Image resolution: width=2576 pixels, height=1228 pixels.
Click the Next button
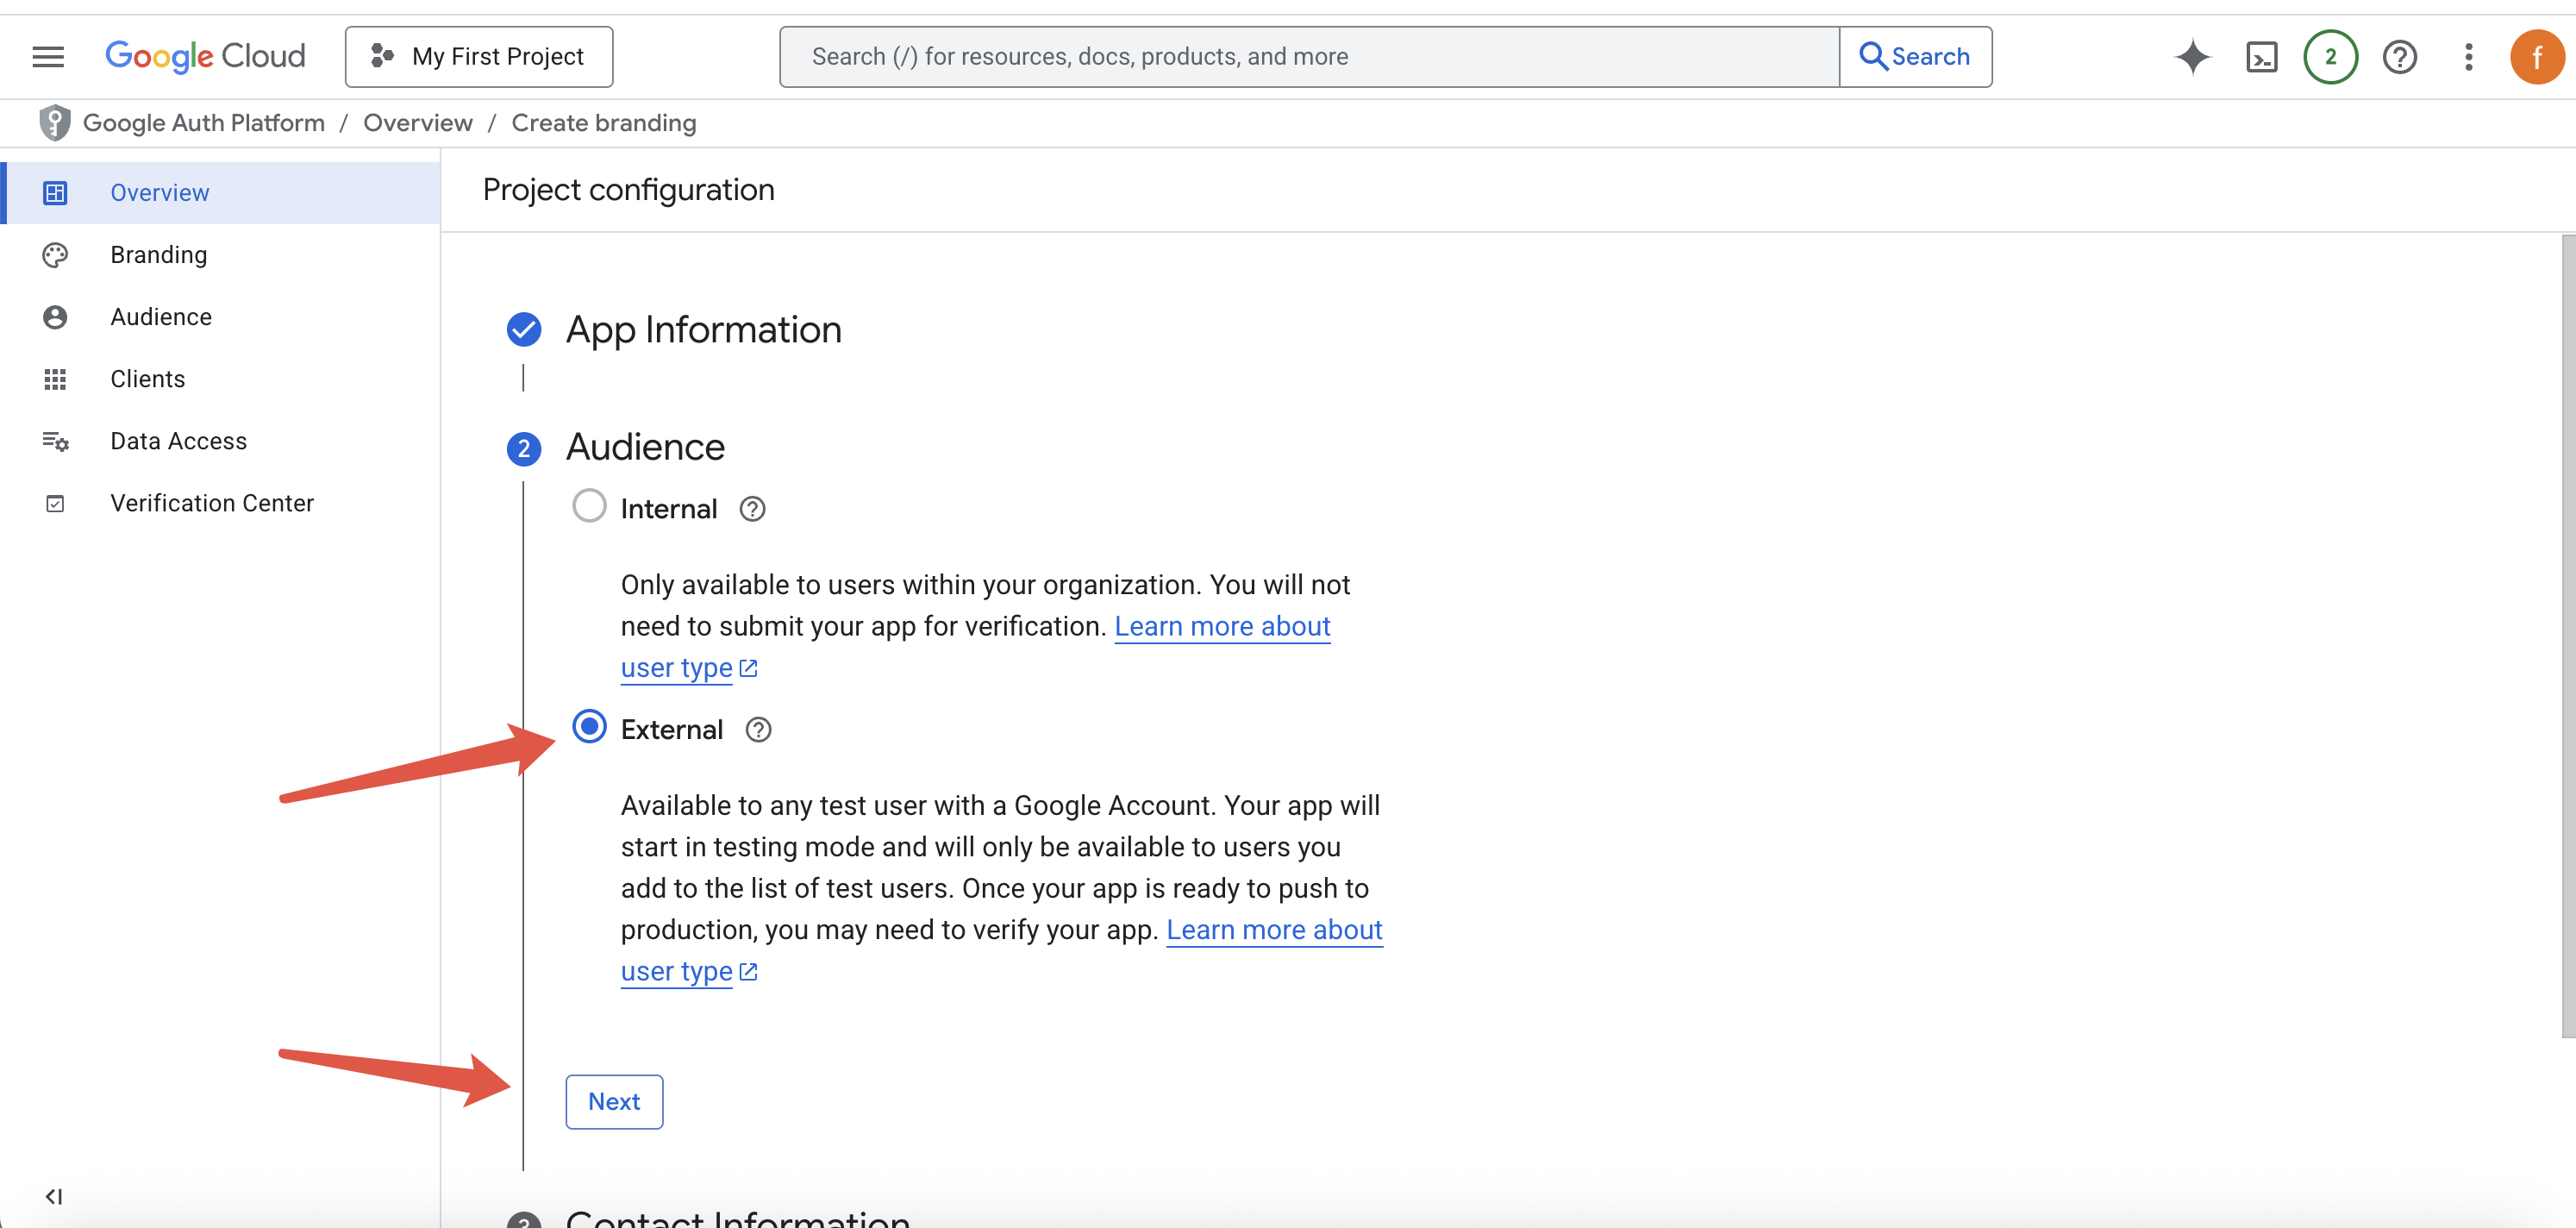(x=614, y=1102)
